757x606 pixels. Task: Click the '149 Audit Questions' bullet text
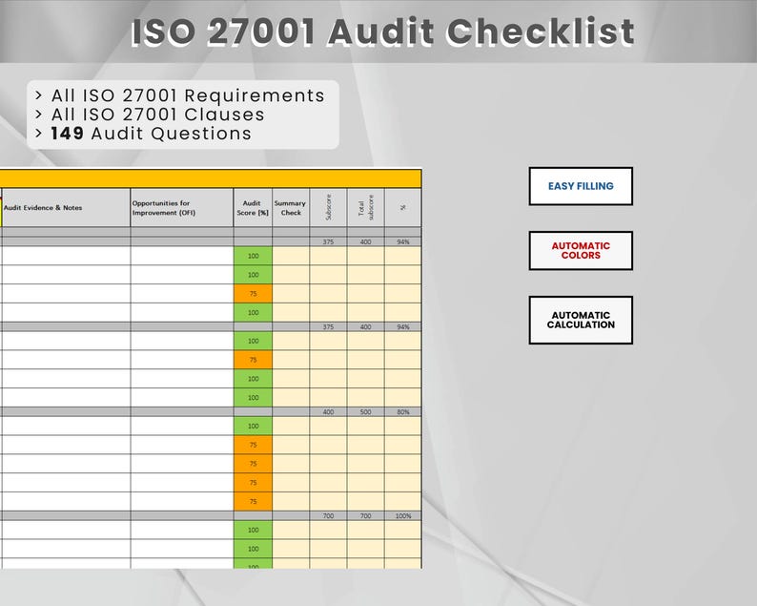pos(151,134)
